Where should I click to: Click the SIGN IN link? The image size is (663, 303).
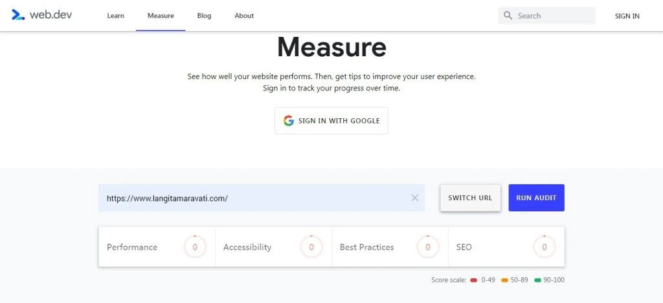(x=627, y=16)
